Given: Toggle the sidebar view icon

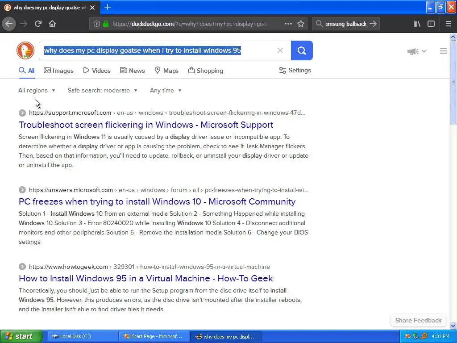Looking at the screenshot, I should (x=431, y=24).
